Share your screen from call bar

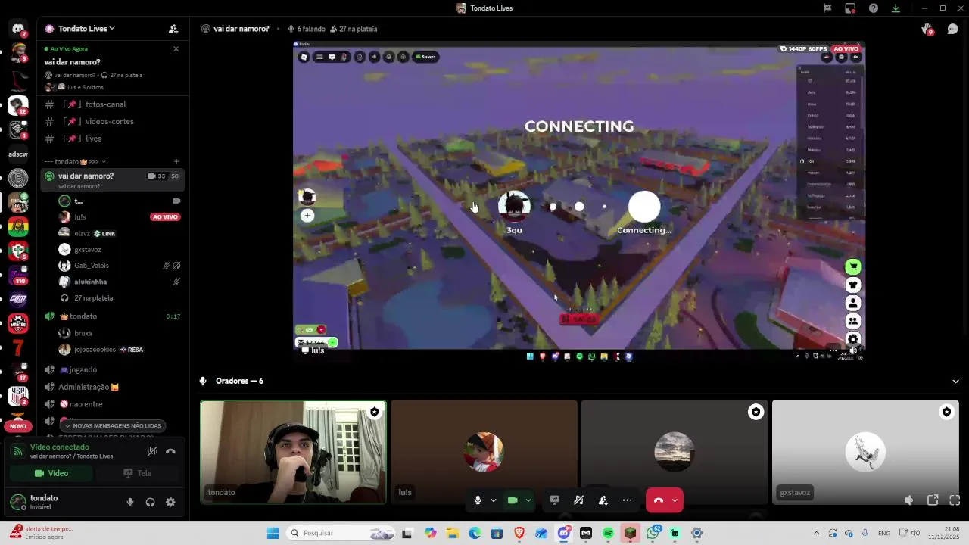[x=554, y=500]
